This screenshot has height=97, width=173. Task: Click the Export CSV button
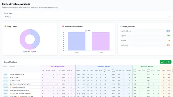click(165, 62)
